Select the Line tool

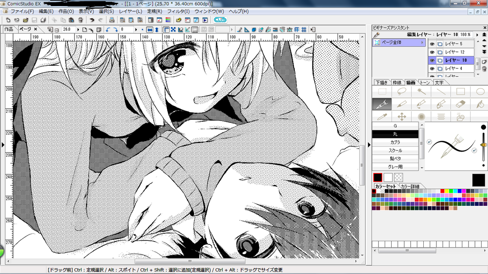(x=440, y=92)
